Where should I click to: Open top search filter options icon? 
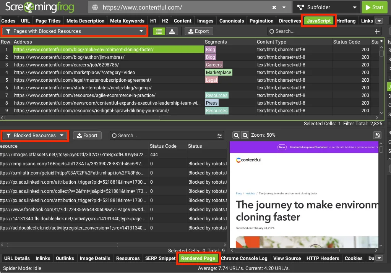(x=377, y=31)
